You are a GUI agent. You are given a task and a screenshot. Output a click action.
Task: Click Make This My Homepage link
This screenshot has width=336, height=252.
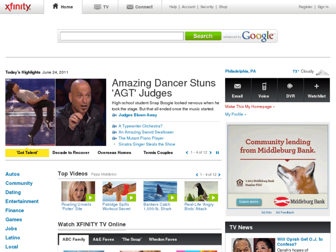pyautogui.click(x=250, y=107)
